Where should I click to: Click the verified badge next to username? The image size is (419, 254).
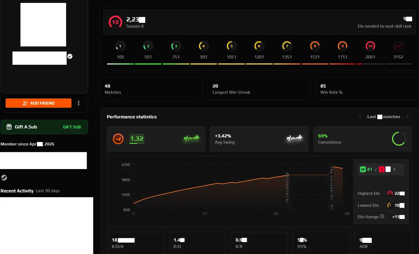(70, 56)
